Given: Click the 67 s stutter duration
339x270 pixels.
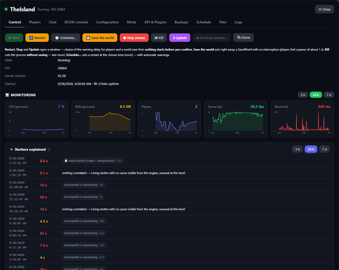Looking at the screenshot, I should pyautogui.click(x=43, y=233).
